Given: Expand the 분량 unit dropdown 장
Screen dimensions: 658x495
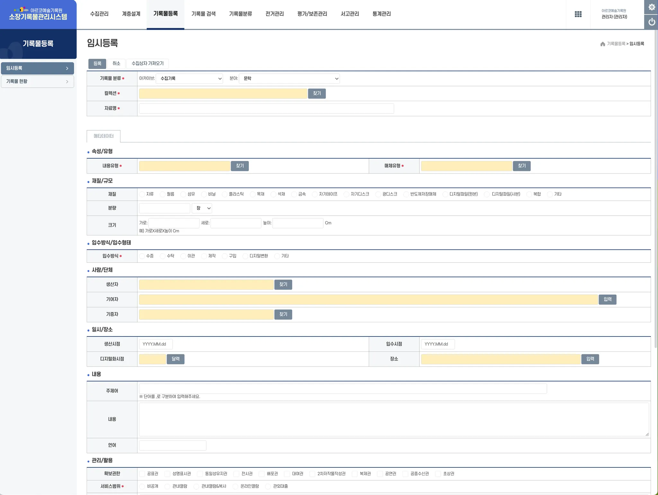Looking at the screenshot, I should (x=202, y=208).
